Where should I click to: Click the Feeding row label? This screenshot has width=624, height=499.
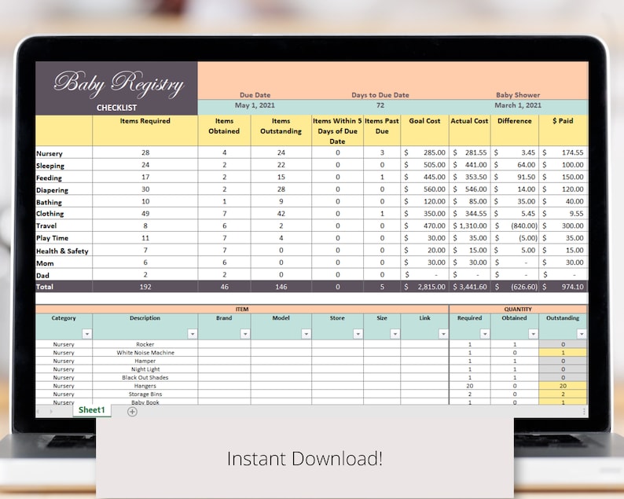tap(49, 178)
